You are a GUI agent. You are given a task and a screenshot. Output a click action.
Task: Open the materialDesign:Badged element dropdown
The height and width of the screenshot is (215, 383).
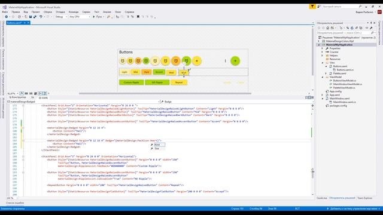pyautogui.click(x=83, y=102)
